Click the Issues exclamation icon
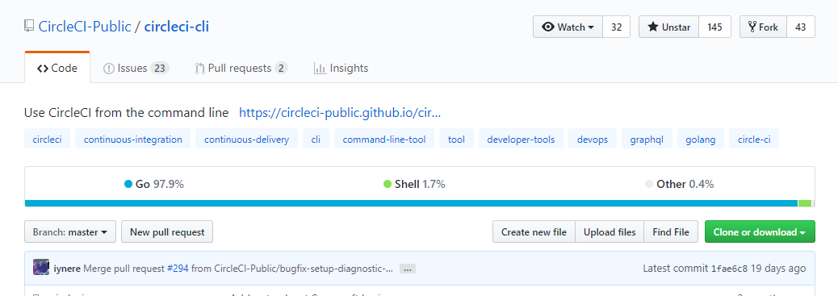Image resolution: width=838 pixels, height=296 pixels. click(x=108, y=69)
